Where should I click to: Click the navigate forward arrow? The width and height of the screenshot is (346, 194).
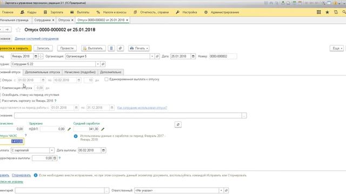(7, 30)
